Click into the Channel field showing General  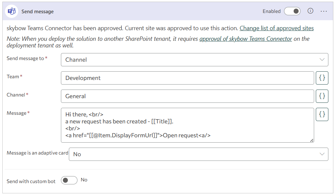coord(187,96)
